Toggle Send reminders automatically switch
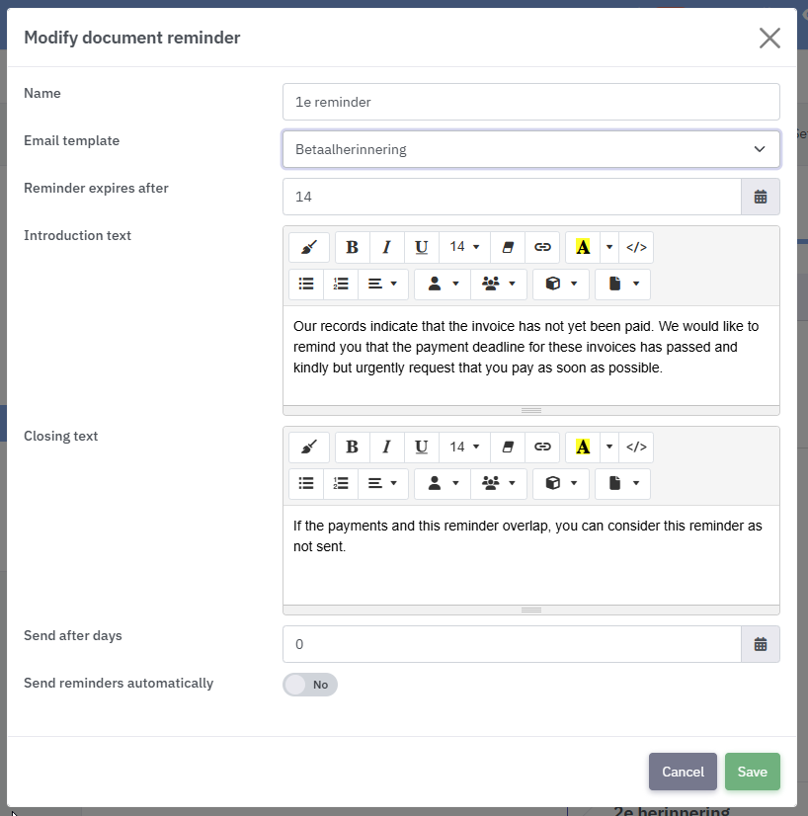The image size is (808, 816). [x=310, y=685]
